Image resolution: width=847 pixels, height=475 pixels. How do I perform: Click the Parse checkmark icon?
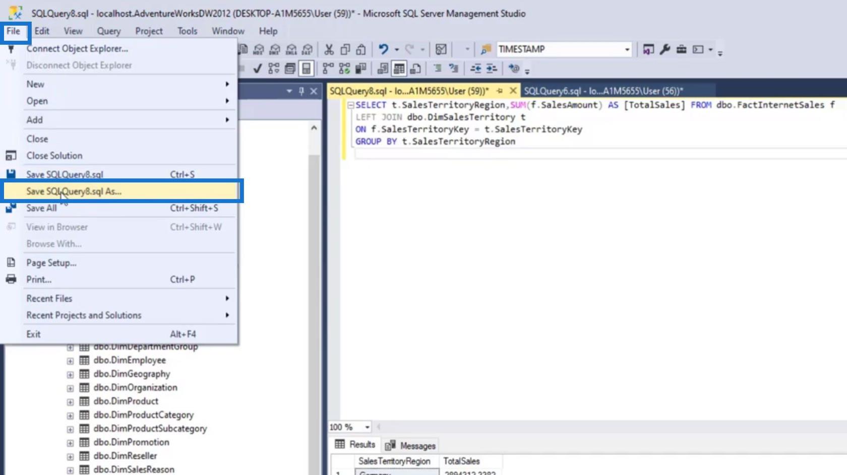pyautogui.click(x=258, y=69)
